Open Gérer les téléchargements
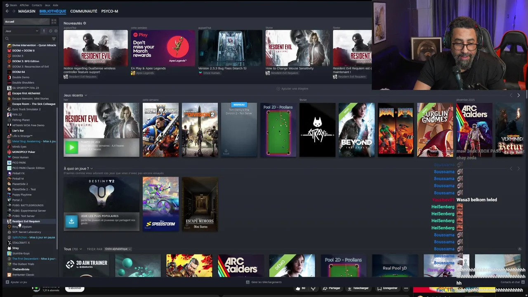 [x=264, y=282]
